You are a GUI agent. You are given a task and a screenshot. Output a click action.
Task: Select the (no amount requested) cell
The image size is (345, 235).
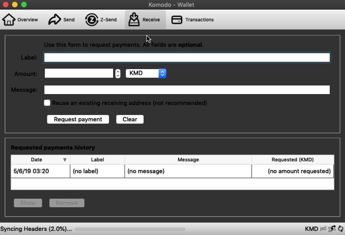pos(293,171)
